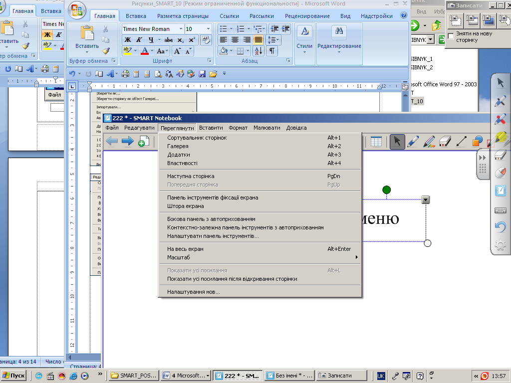The image size is (511, 383).
Task: Click the Select arrow tool in SMART Notebook toolbar
Action: click(x=397, y=142)
